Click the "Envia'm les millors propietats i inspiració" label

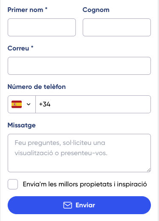pyautogui.click(x=85, y=184)
